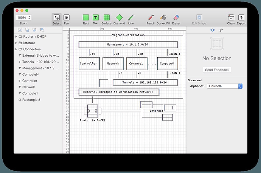Click the green window zoom button
261x173 pixels.
tap(27, 11)
